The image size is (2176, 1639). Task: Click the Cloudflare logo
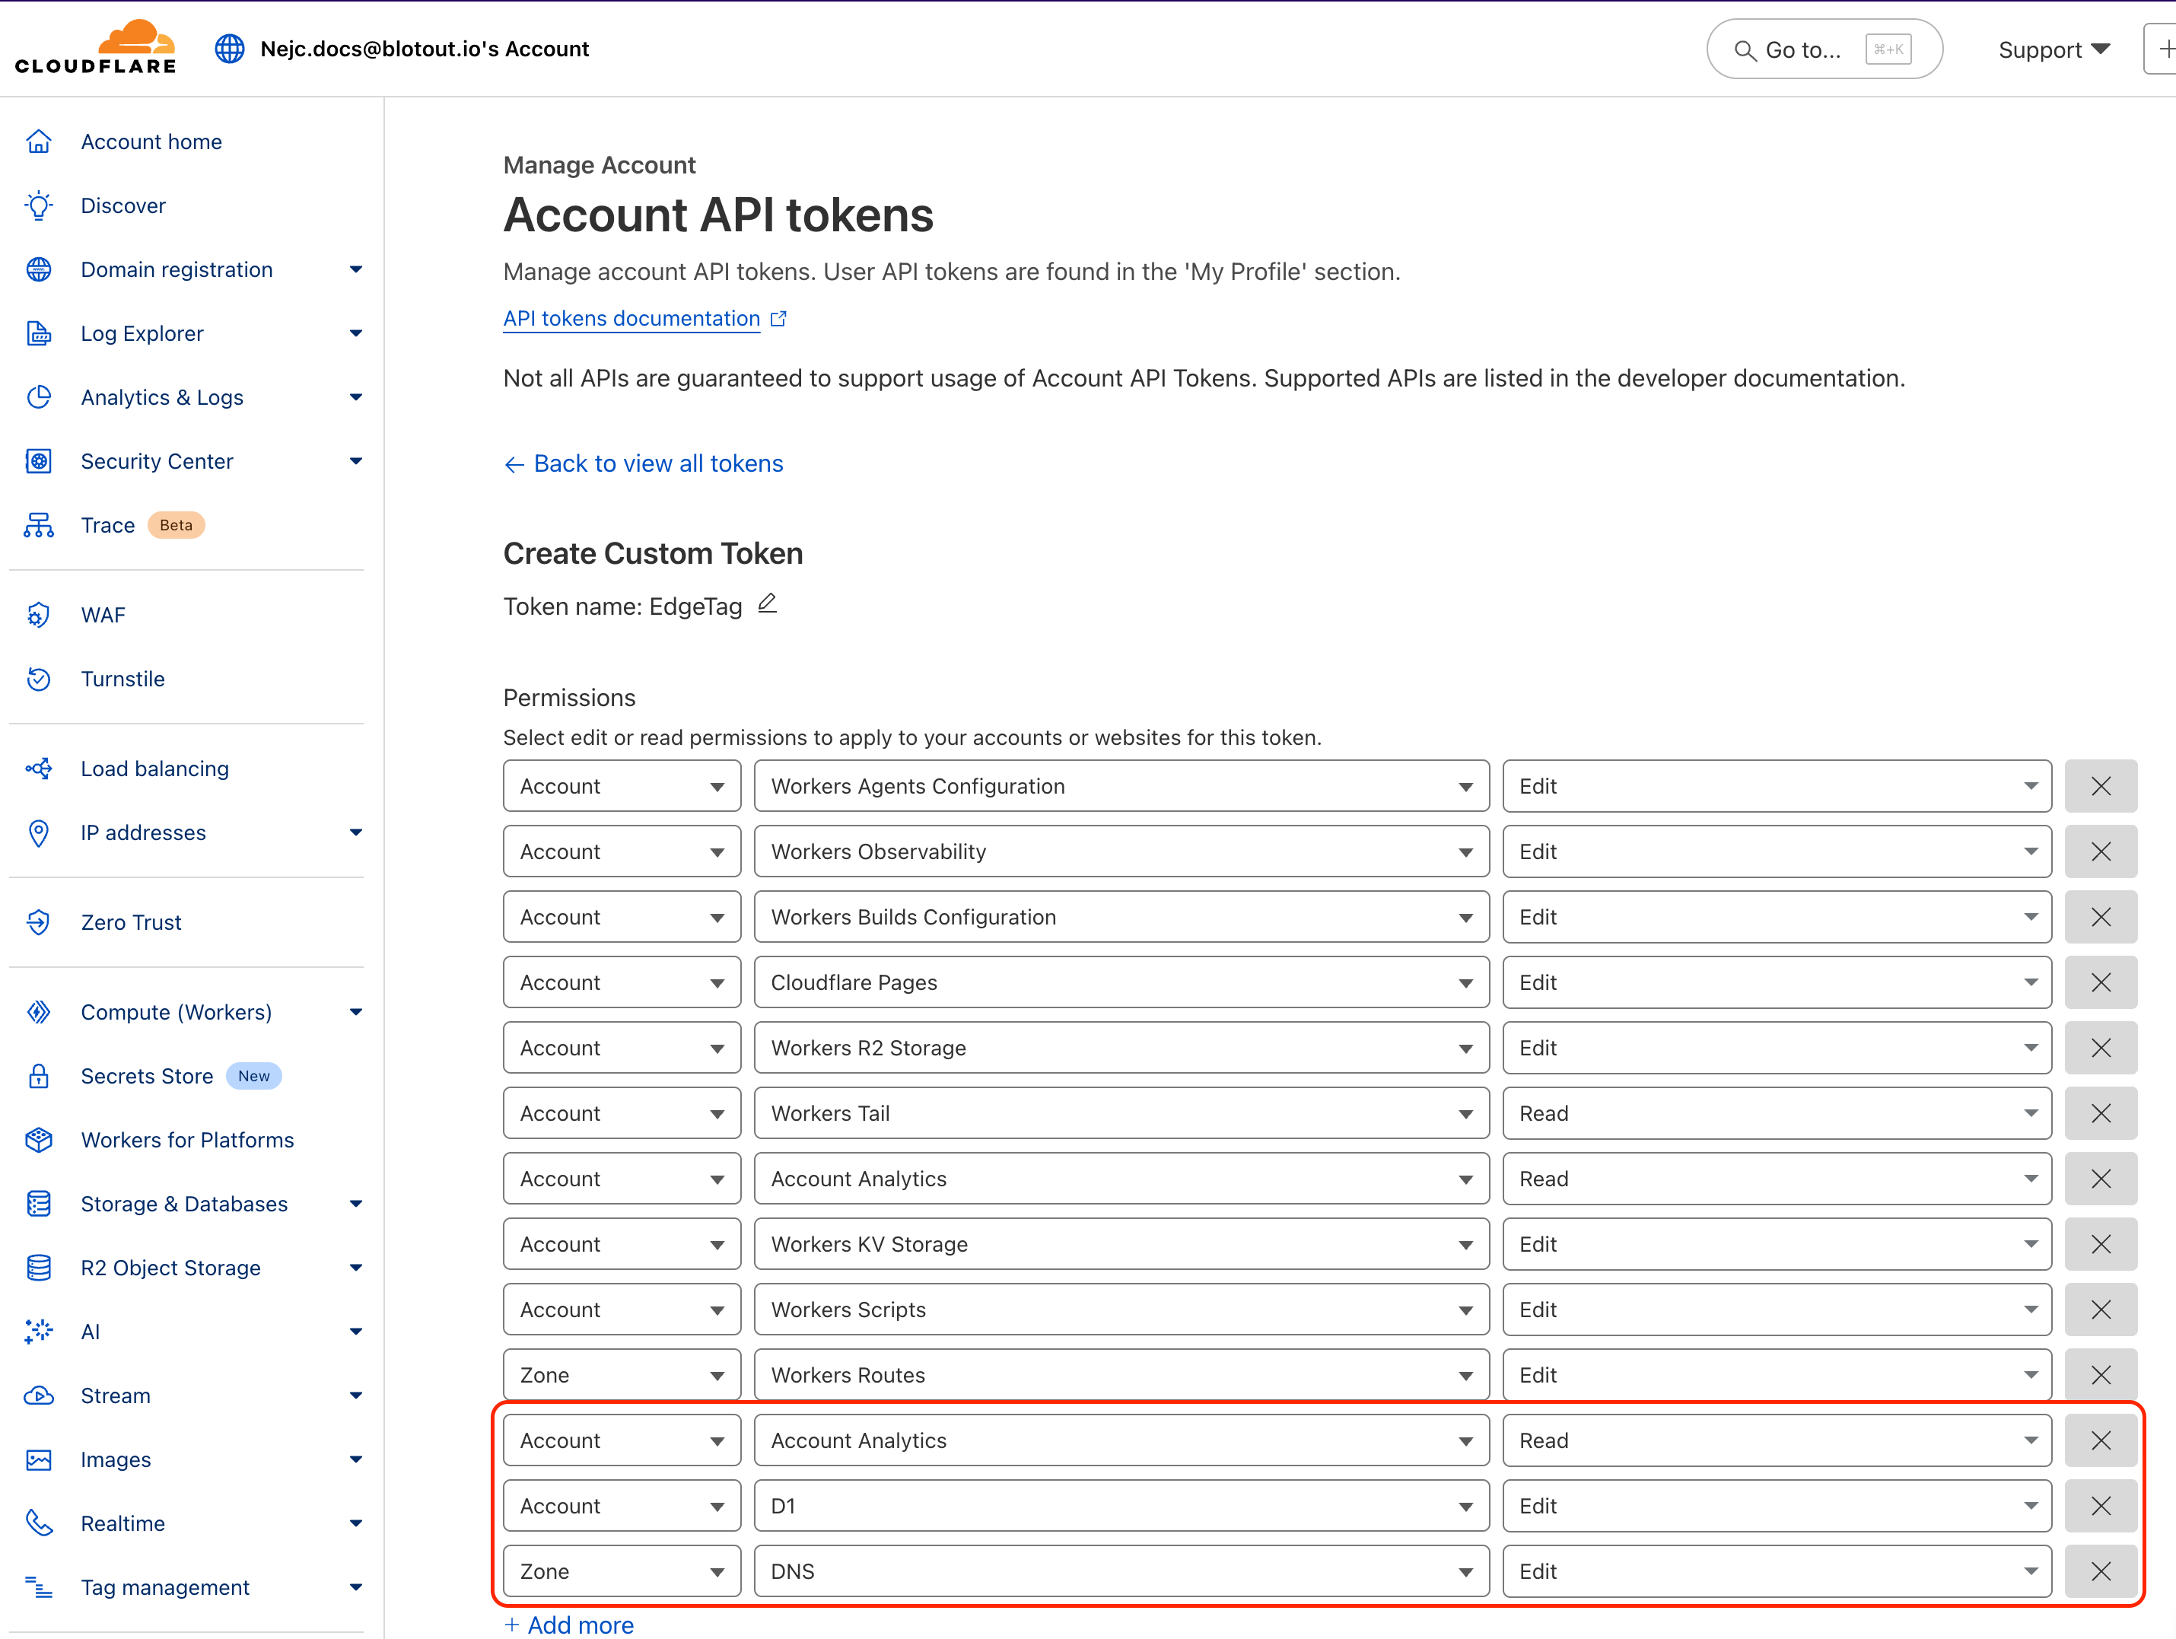click(x=95, y=47)
